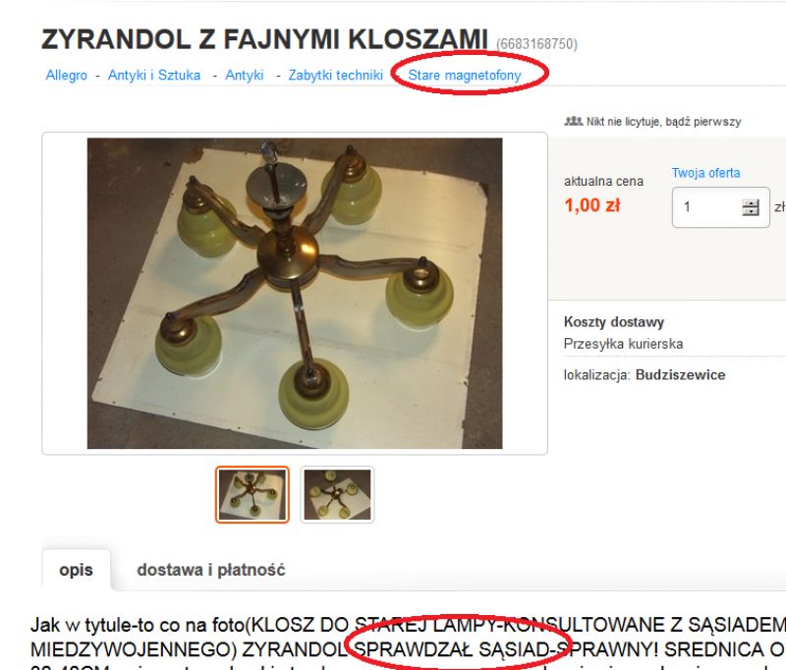
Task: Click the Koszty dostawy heading
Action: click(614, 321)
